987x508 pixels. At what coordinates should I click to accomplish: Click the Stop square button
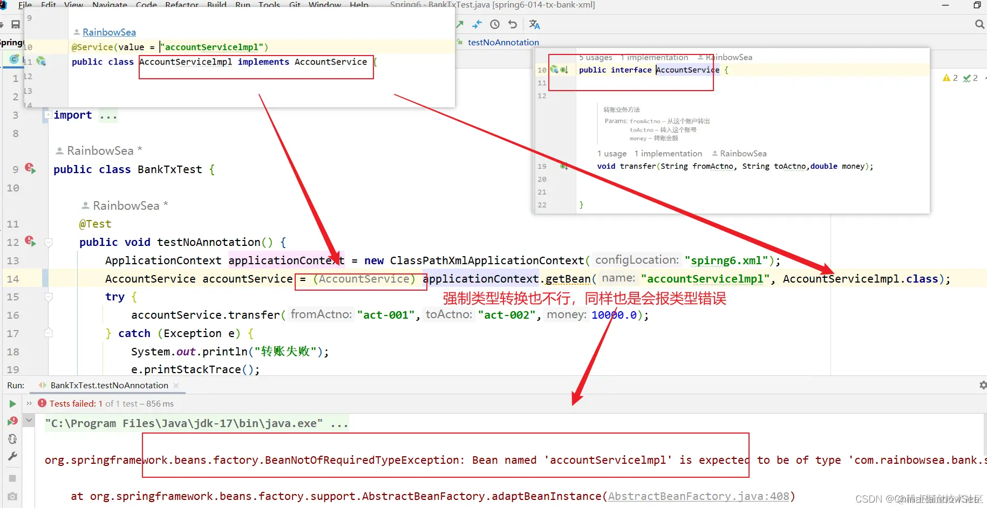[x=12, y=478]
